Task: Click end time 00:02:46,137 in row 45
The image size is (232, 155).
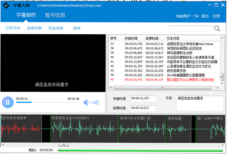Action: (155, 80)
